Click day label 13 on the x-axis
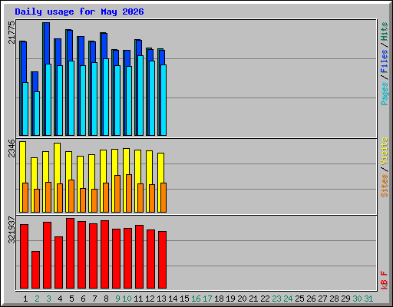The image size is (393, 307). [161, 299]
